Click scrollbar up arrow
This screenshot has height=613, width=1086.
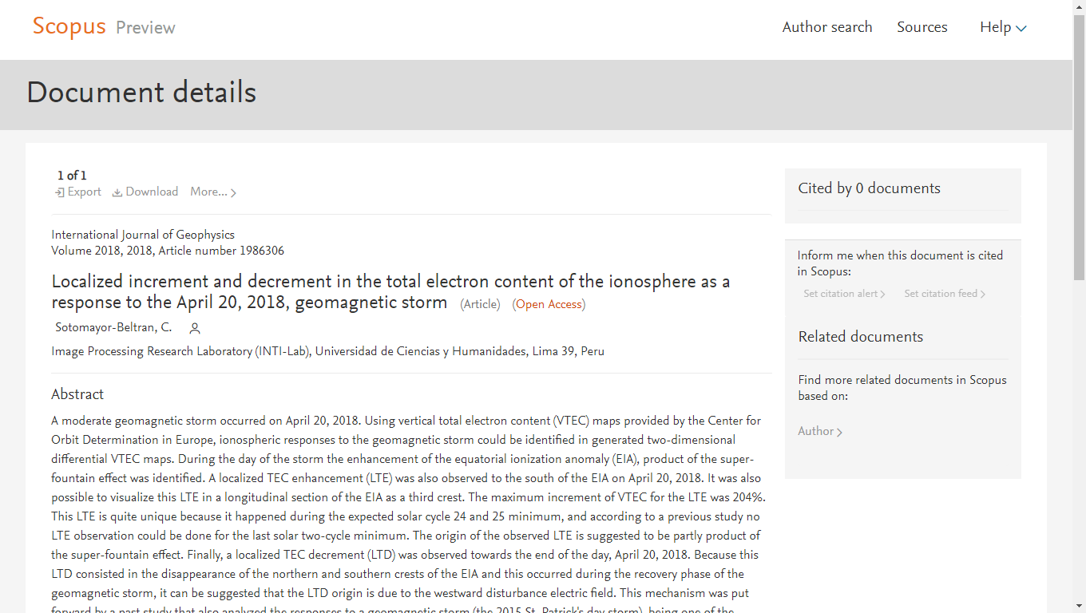(x=1079, y=6)
